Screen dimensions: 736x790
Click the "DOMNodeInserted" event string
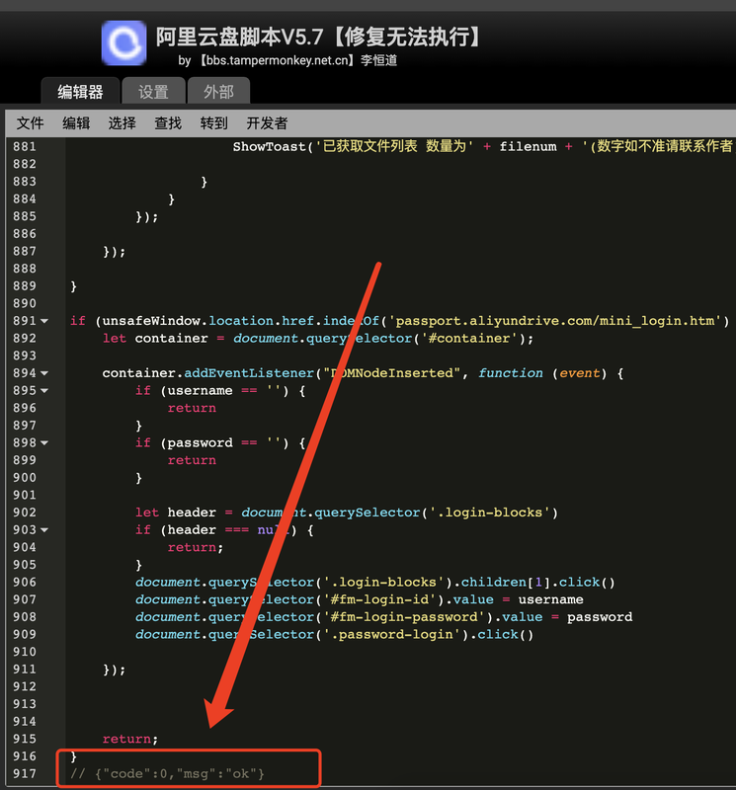[391, 373]
